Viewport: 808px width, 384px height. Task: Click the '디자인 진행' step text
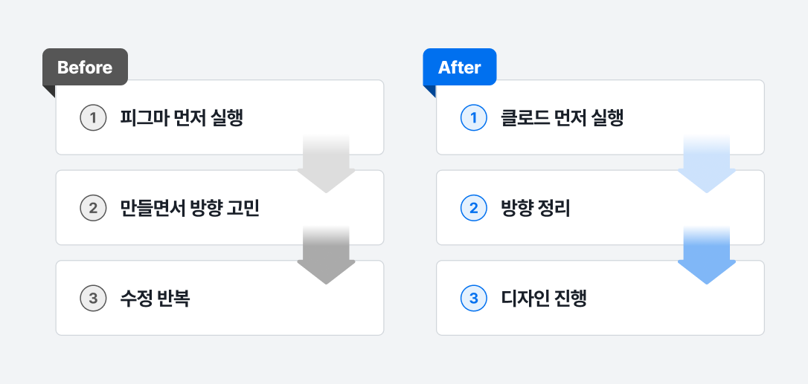tap(544, 299)
